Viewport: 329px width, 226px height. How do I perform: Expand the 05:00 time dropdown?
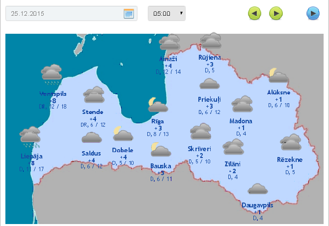click(x=167, y=14)
